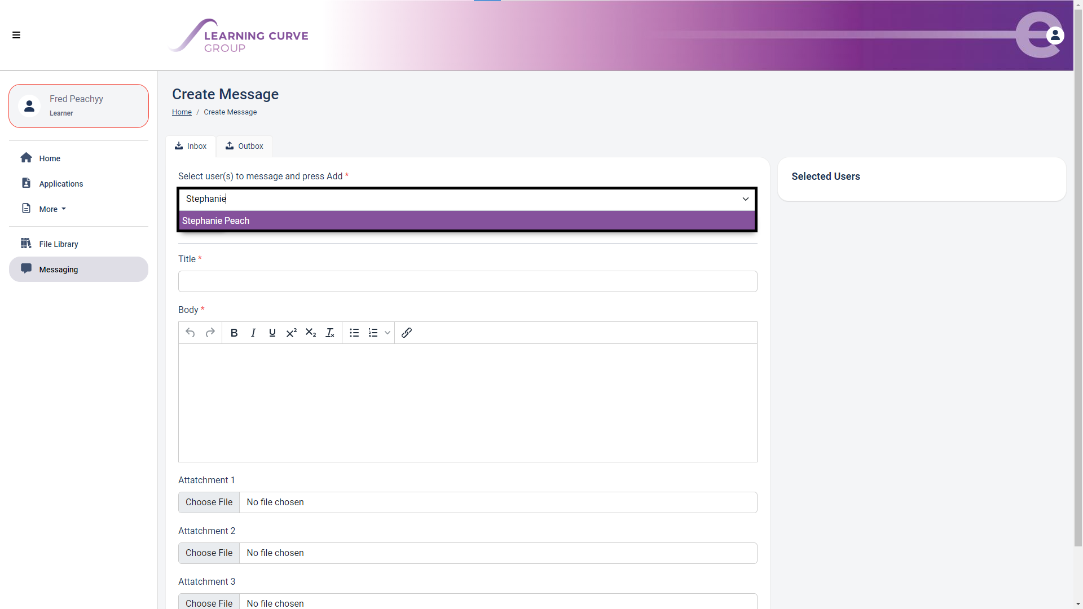Open the user account avatar menu

pos(1055,36)
